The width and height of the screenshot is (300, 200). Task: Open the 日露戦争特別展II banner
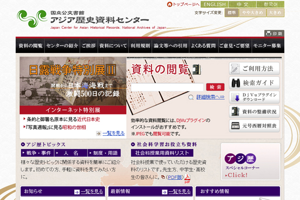tap(73, 81)
